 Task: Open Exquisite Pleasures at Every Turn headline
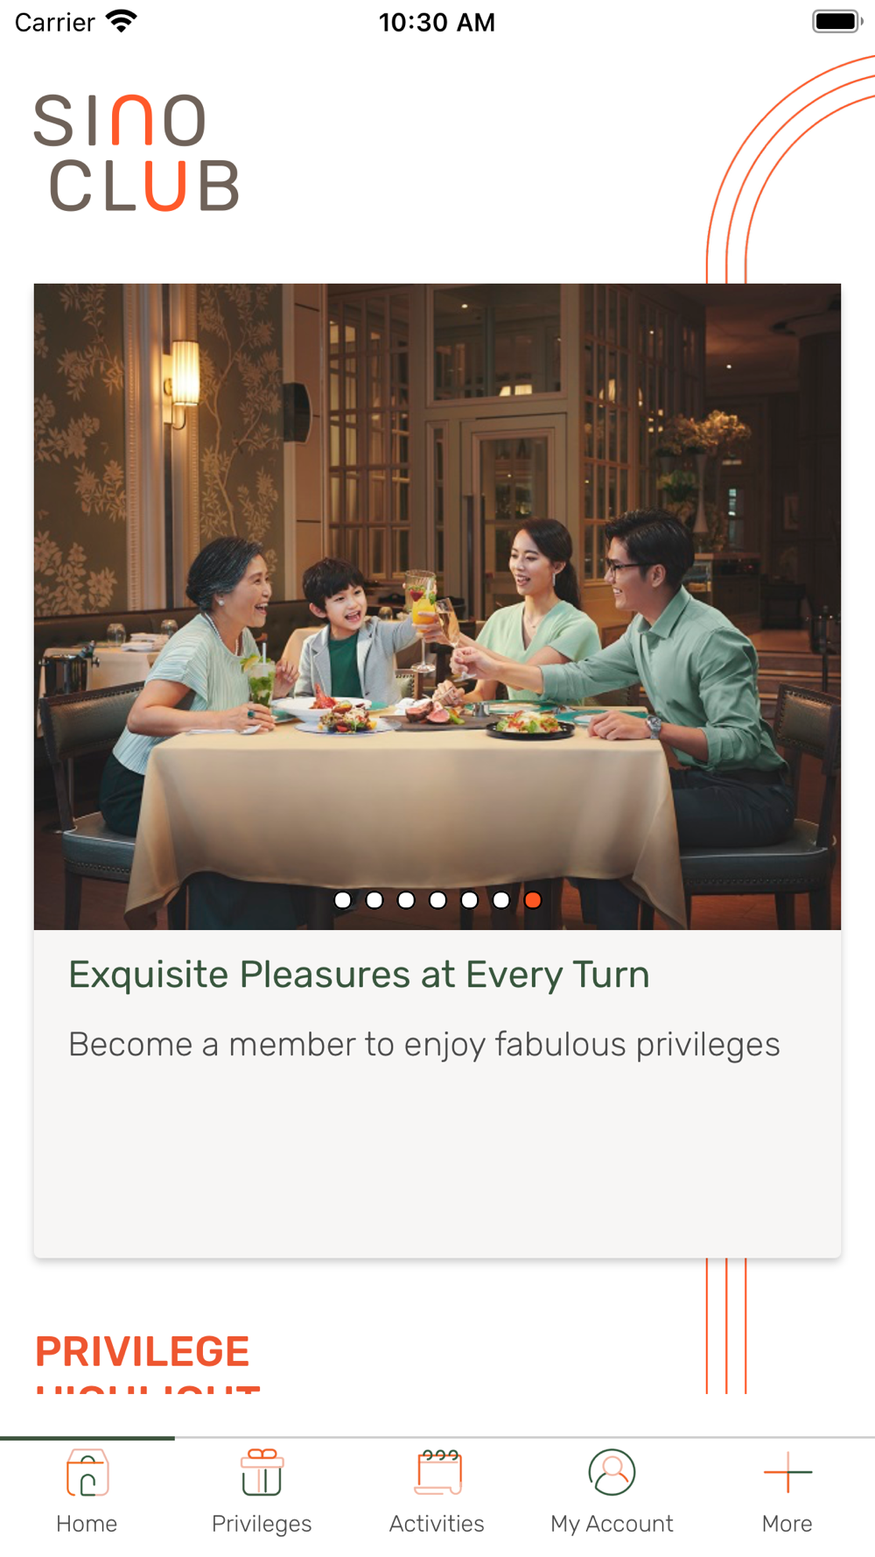pos(359,975)
